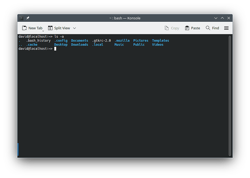Click the Pictures directory name
The image size is (250, 178).
(x=141, y=41)
